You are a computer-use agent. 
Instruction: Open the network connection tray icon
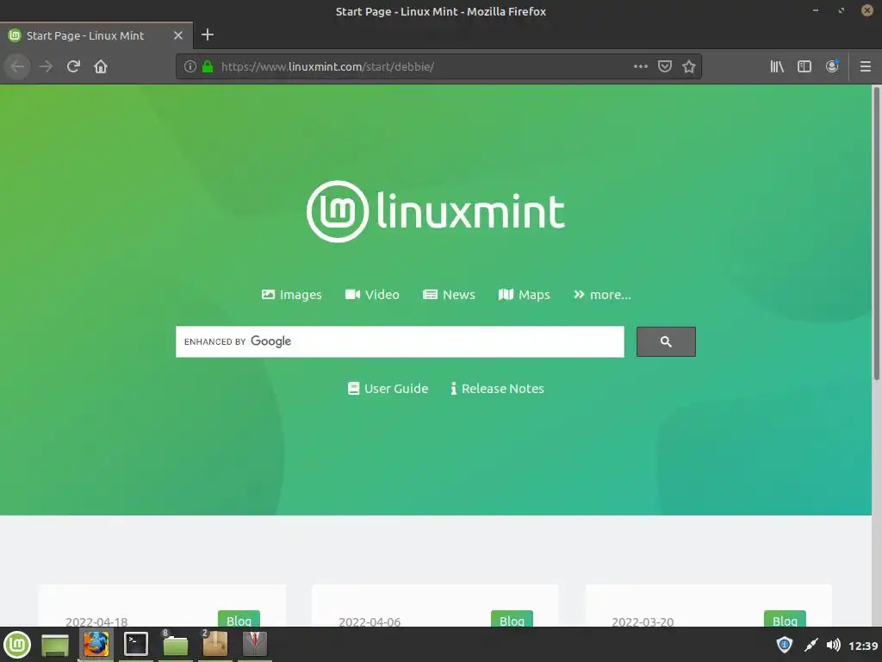point(811,645)
